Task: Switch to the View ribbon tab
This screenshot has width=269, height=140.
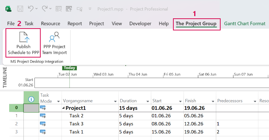Action: (117, 23)
